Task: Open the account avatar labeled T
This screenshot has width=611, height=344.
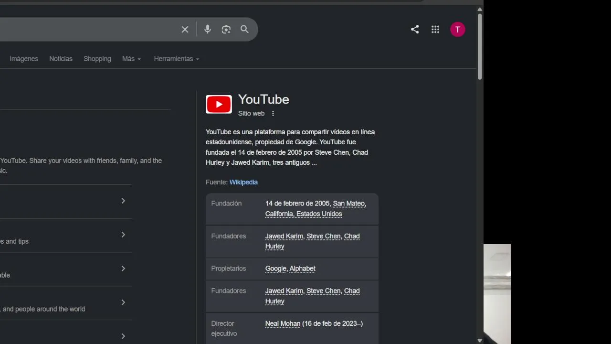Action: coord(458,30)
